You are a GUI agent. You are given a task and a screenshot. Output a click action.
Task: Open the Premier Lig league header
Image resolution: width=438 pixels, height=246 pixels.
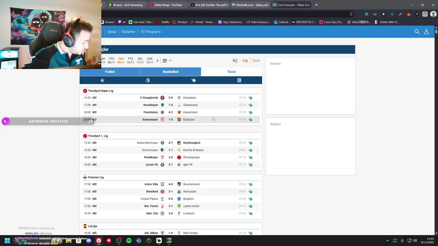(96, 177)
